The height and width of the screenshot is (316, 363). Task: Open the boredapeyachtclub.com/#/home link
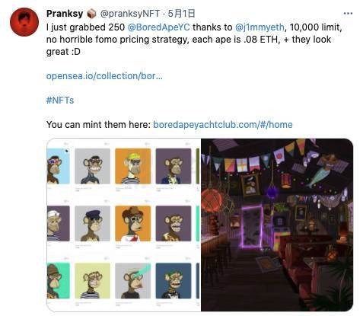pos(223,125)
